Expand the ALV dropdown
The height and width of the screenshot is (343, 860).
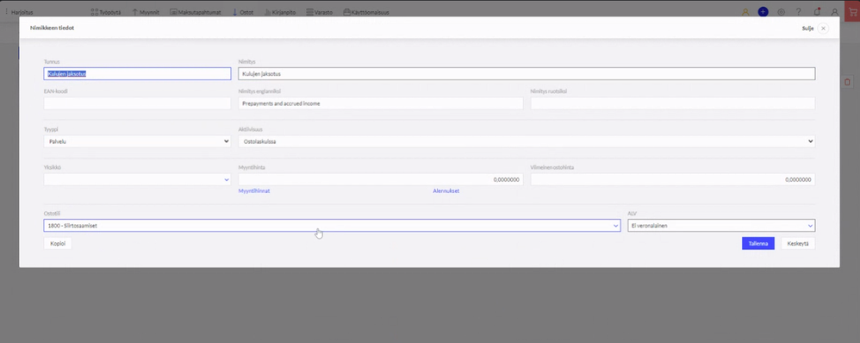[721, 226]
